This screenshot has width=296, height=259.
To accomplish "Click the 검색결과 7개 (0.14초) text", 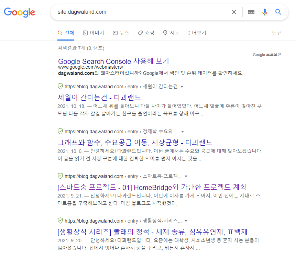I will pyautogui.click(x=81, y=48).
